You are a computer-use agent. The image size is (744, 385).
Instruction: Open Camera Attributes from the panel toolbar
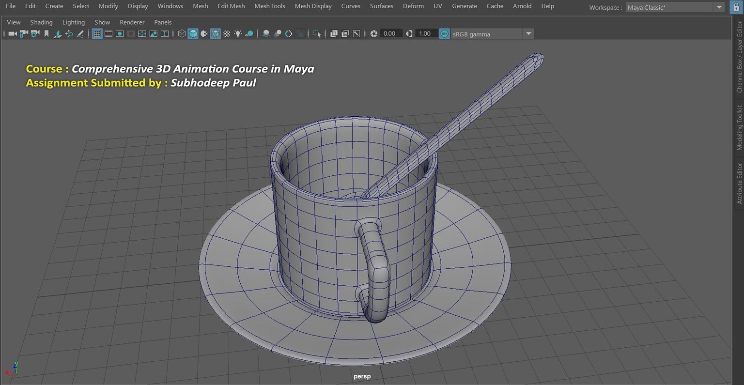point(35,34)
